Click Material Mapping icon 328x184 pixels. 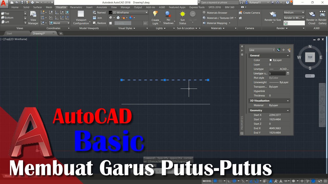tap(204, 23)
